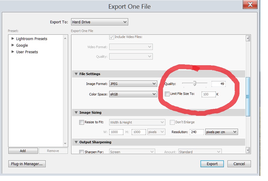This screenshot has width=268, height=181.
Task: Click the Add preset button
Action: [x=23, y=151]
